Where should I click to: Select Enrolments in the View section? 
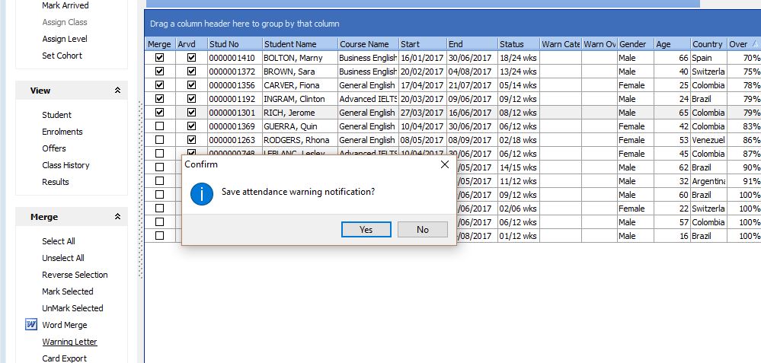click(62, 132)
